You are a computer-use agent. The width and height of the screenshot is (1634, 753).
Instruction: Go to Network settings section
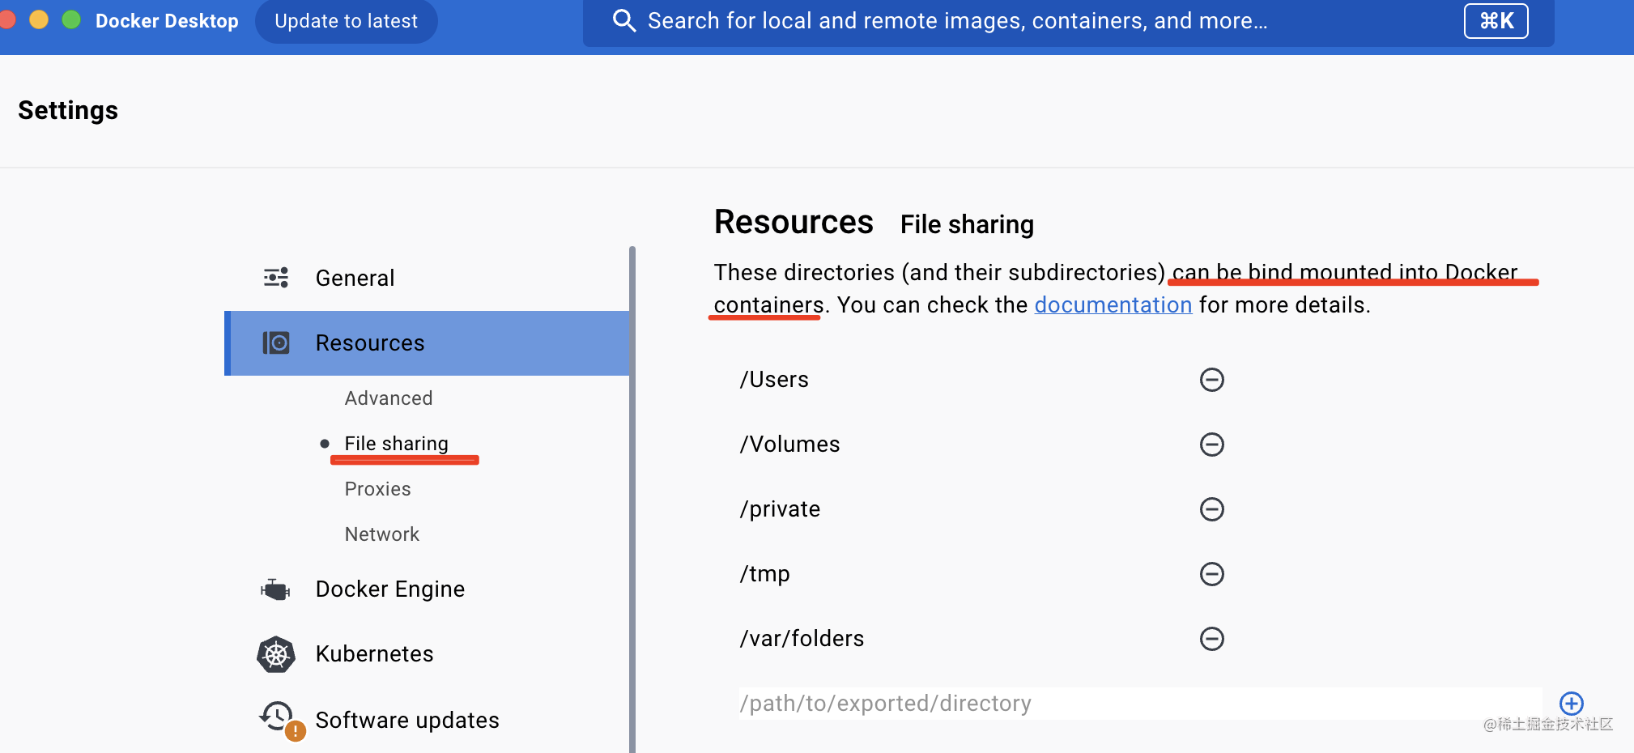[x=382, y=534]
